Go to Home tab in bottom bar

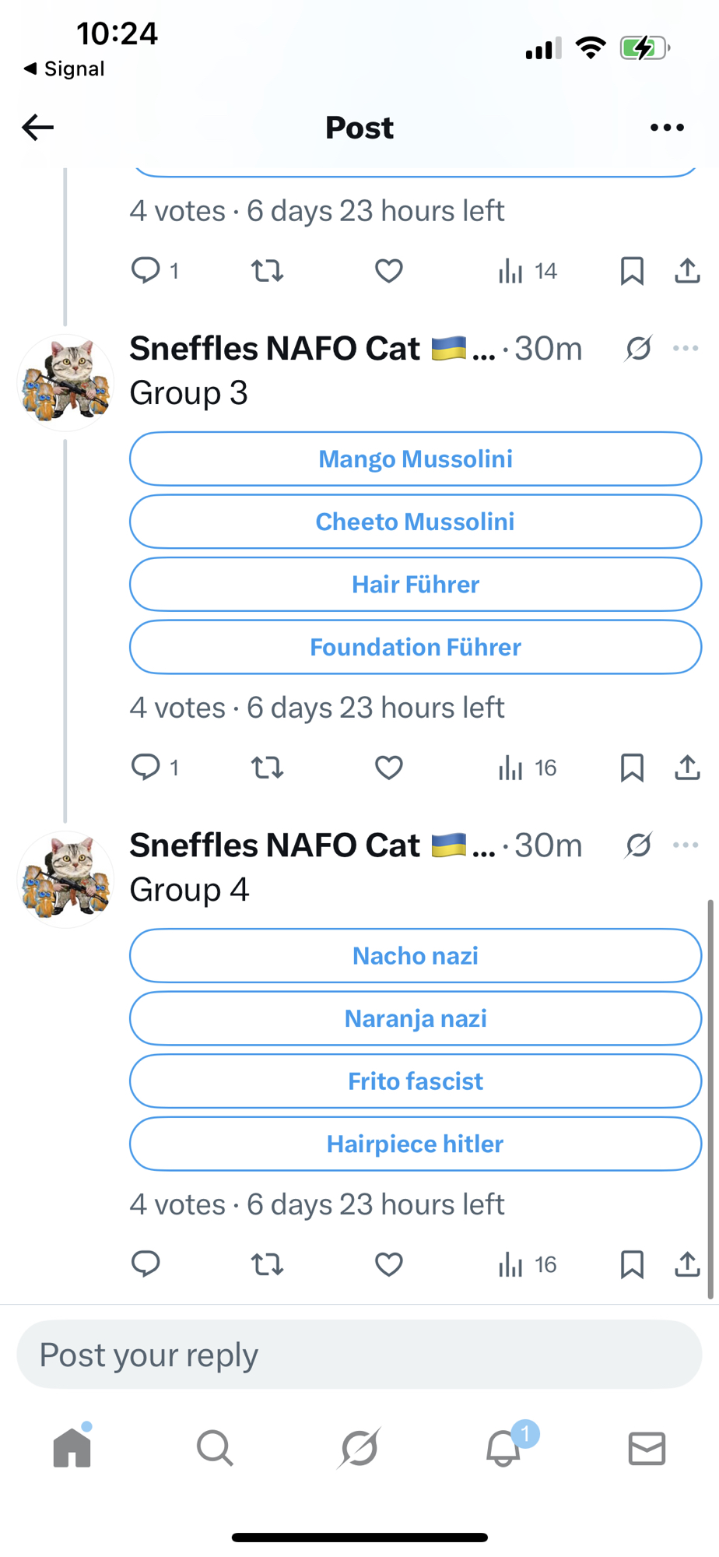tap(72, 1449)
